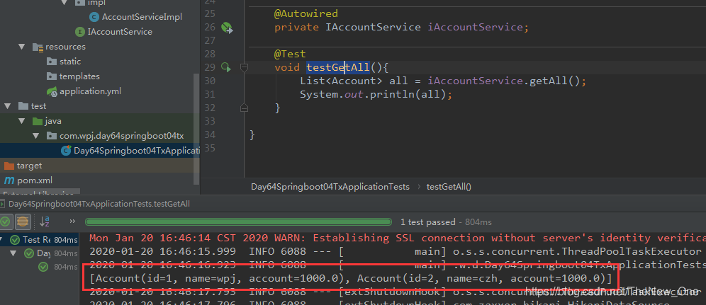Click the highlighted testGetAll method name
Screen dimensions: 706x305
coord(337,68)
